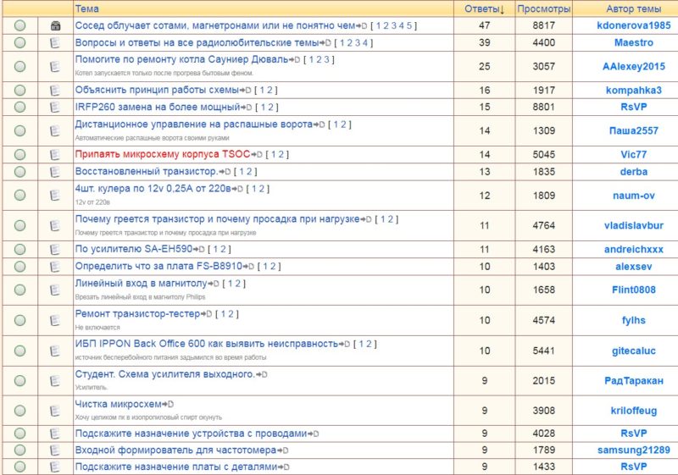Sort by the Просмотры column header

(544, 8)
